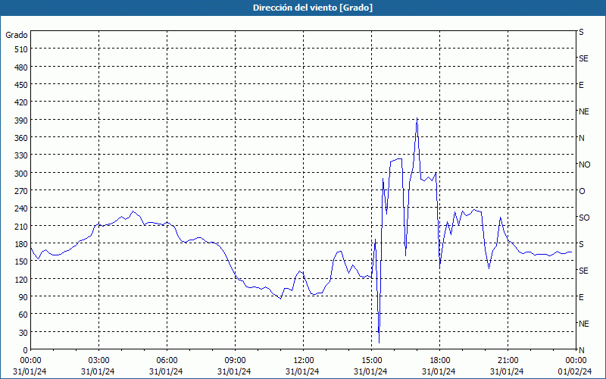The height and width of the screenshot is (379, 606).
Task: Click the 01/02/24 date label
Action: pyautogui.click(x=575, y=371)
